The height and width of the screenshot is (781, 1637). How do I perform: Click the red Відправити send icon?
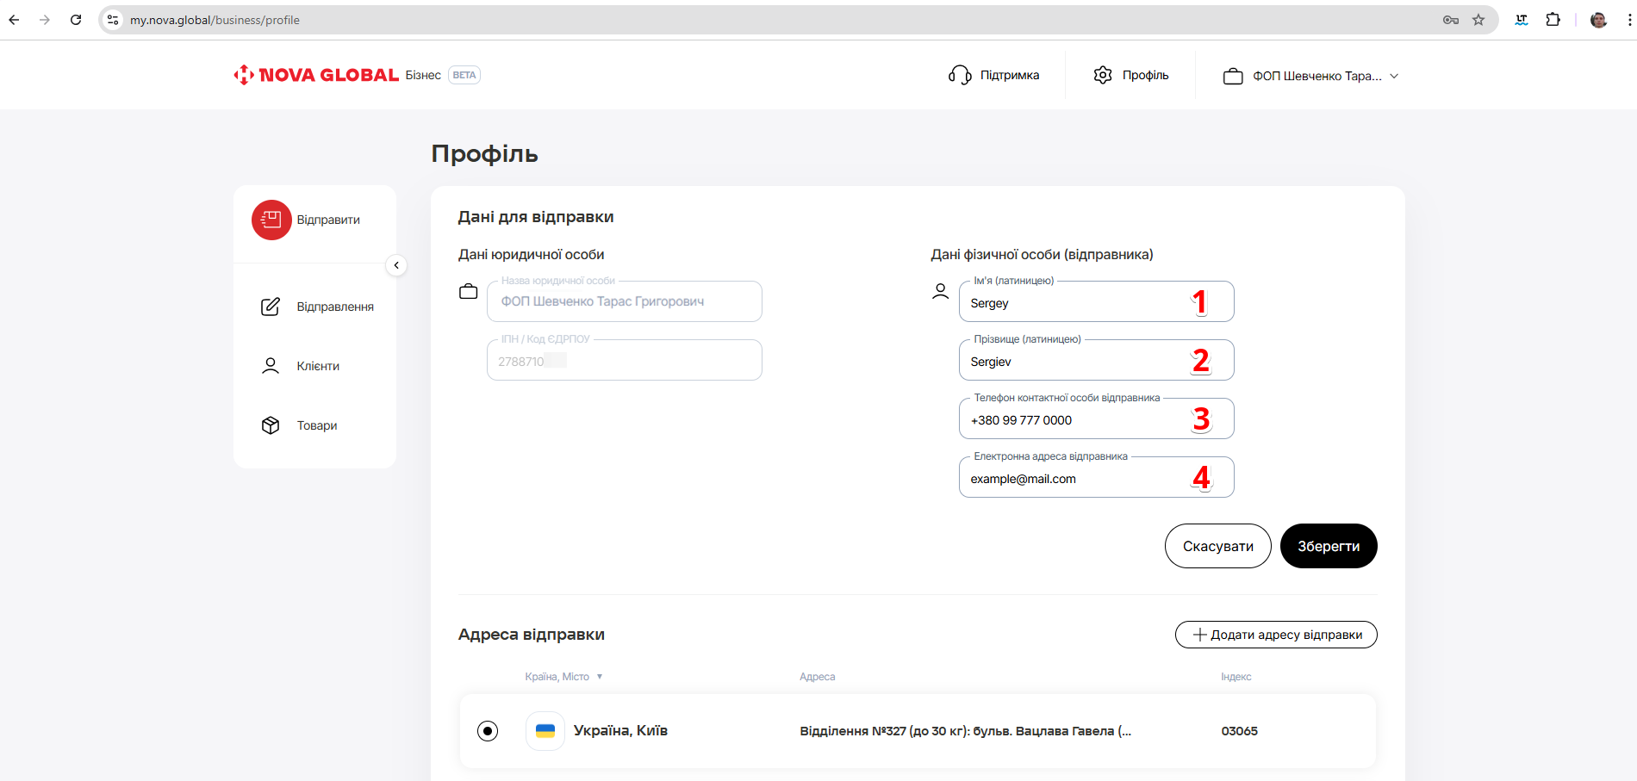(271, 220)
